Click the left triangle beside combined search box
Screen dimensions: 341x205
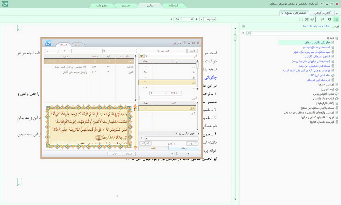pos(142,138)
